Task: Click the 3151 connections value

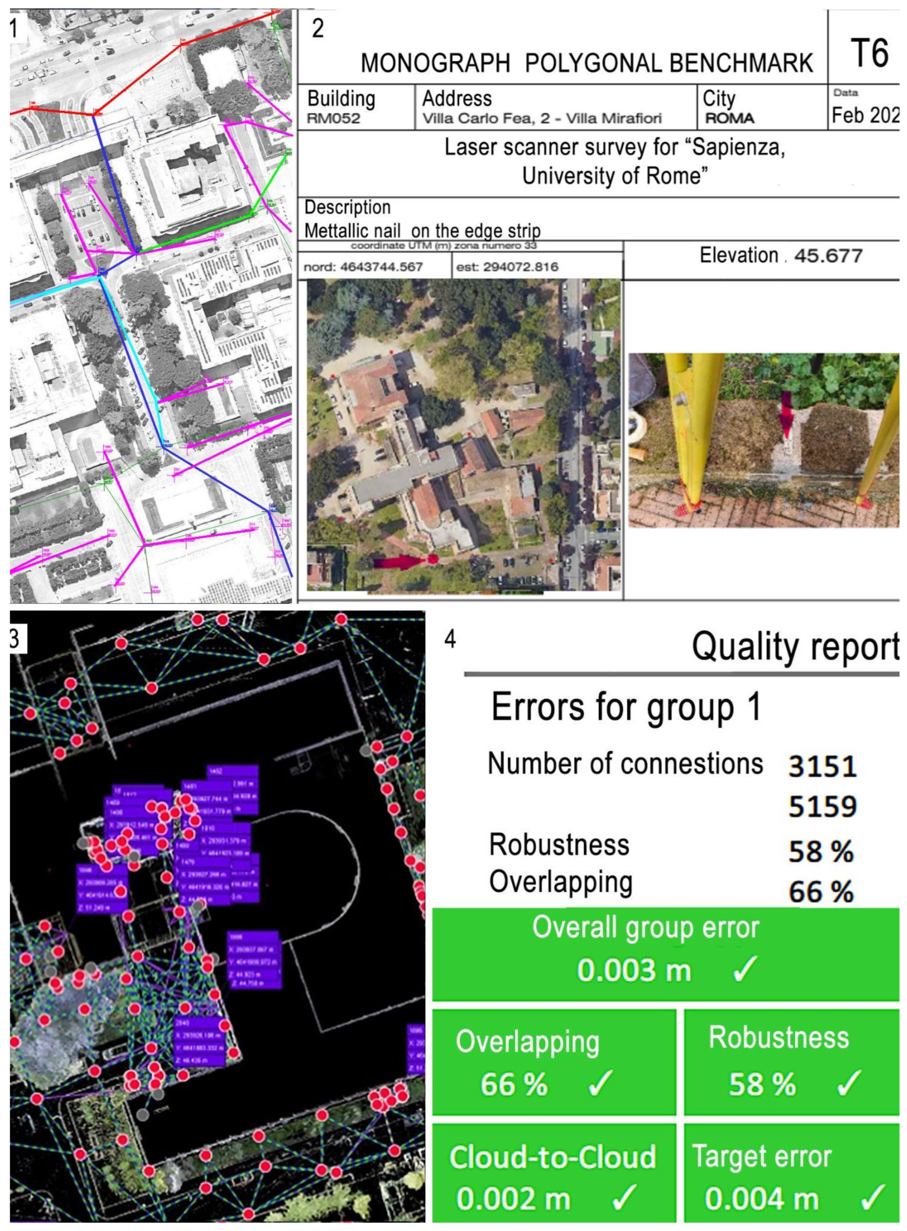Action: coord(822,766)
